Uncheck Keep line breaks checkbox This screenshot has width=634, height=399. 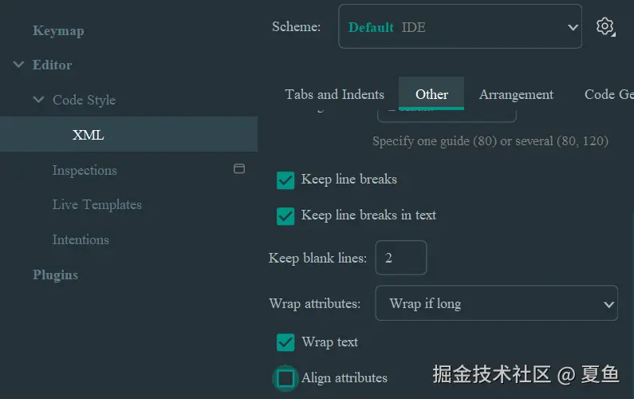click(285, 180)
